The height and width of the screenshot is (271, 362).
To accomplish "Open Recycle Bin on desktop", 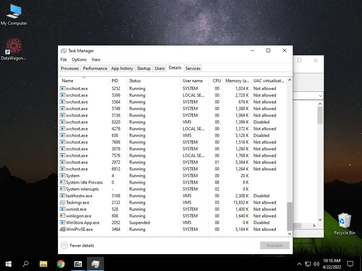I will tap(344, 224).
